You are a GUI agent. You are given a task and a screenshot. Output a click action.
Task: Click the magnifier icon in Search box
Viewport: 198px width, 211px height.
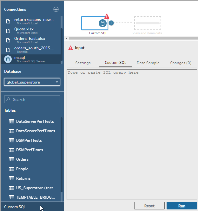8,99
